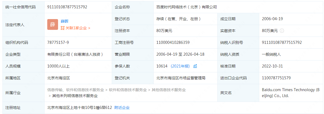
Task: Click the 实缴资本 label cell
Action: [x=238, y=31]
